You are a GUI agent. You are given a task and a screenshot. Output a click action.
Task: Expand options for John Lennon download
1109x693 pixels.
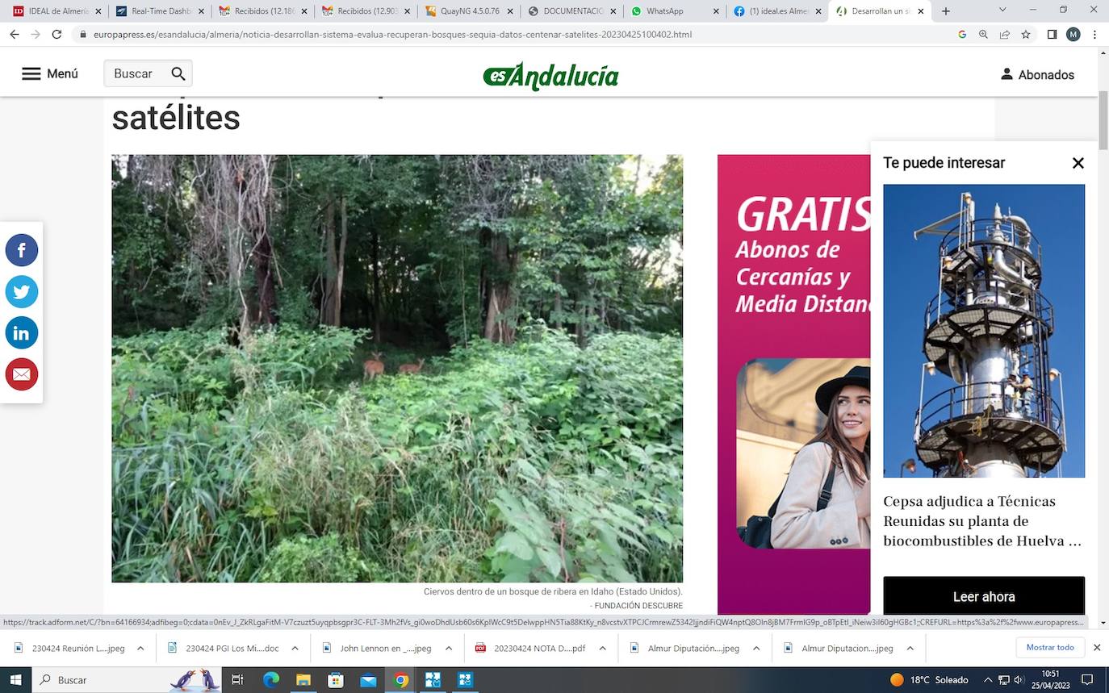point(449,649)
